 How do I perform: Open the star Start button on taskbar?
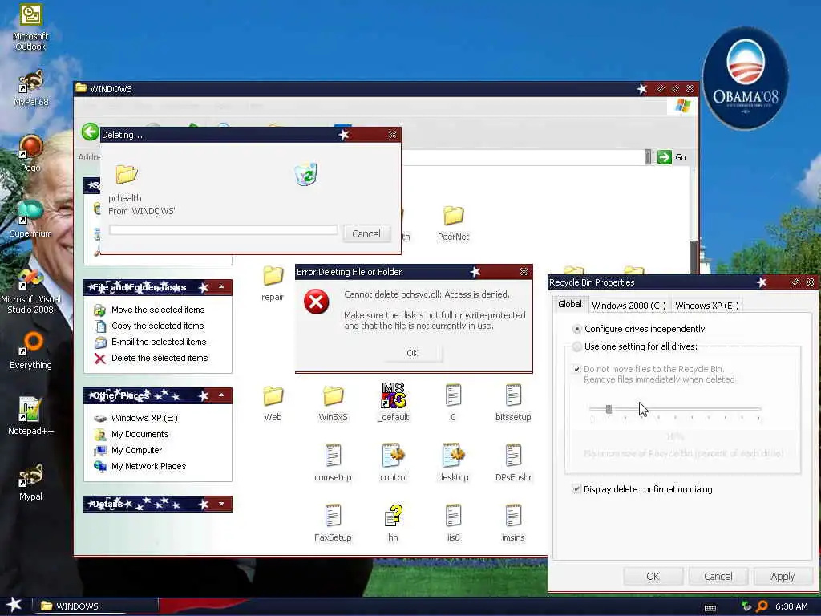tap(14, 605)
